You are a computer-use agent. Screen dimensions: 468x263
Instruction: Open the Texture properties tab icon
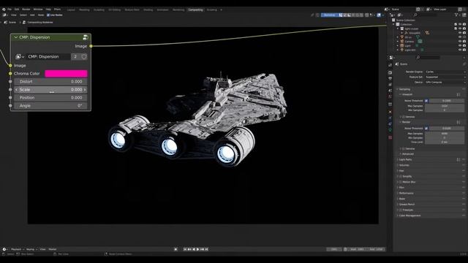point(390,137)
